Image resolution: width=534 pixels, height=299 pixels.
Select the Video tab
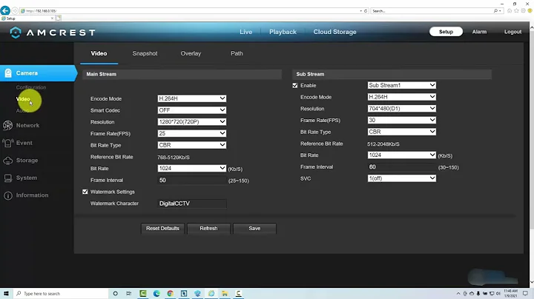click(x=99, y=54)
